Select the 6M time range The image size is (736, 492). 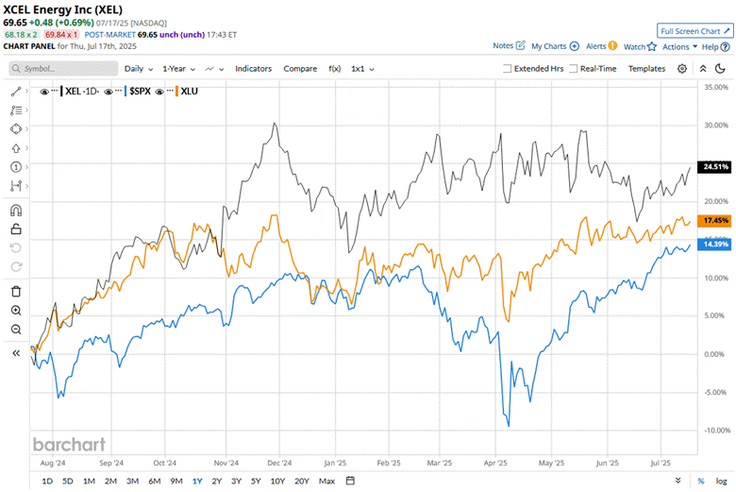click(x=155, y=481)
